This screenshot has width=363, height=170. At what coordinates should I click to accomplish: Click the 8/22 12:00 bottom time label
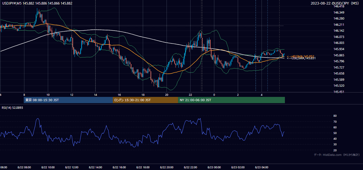coord(72,167)
